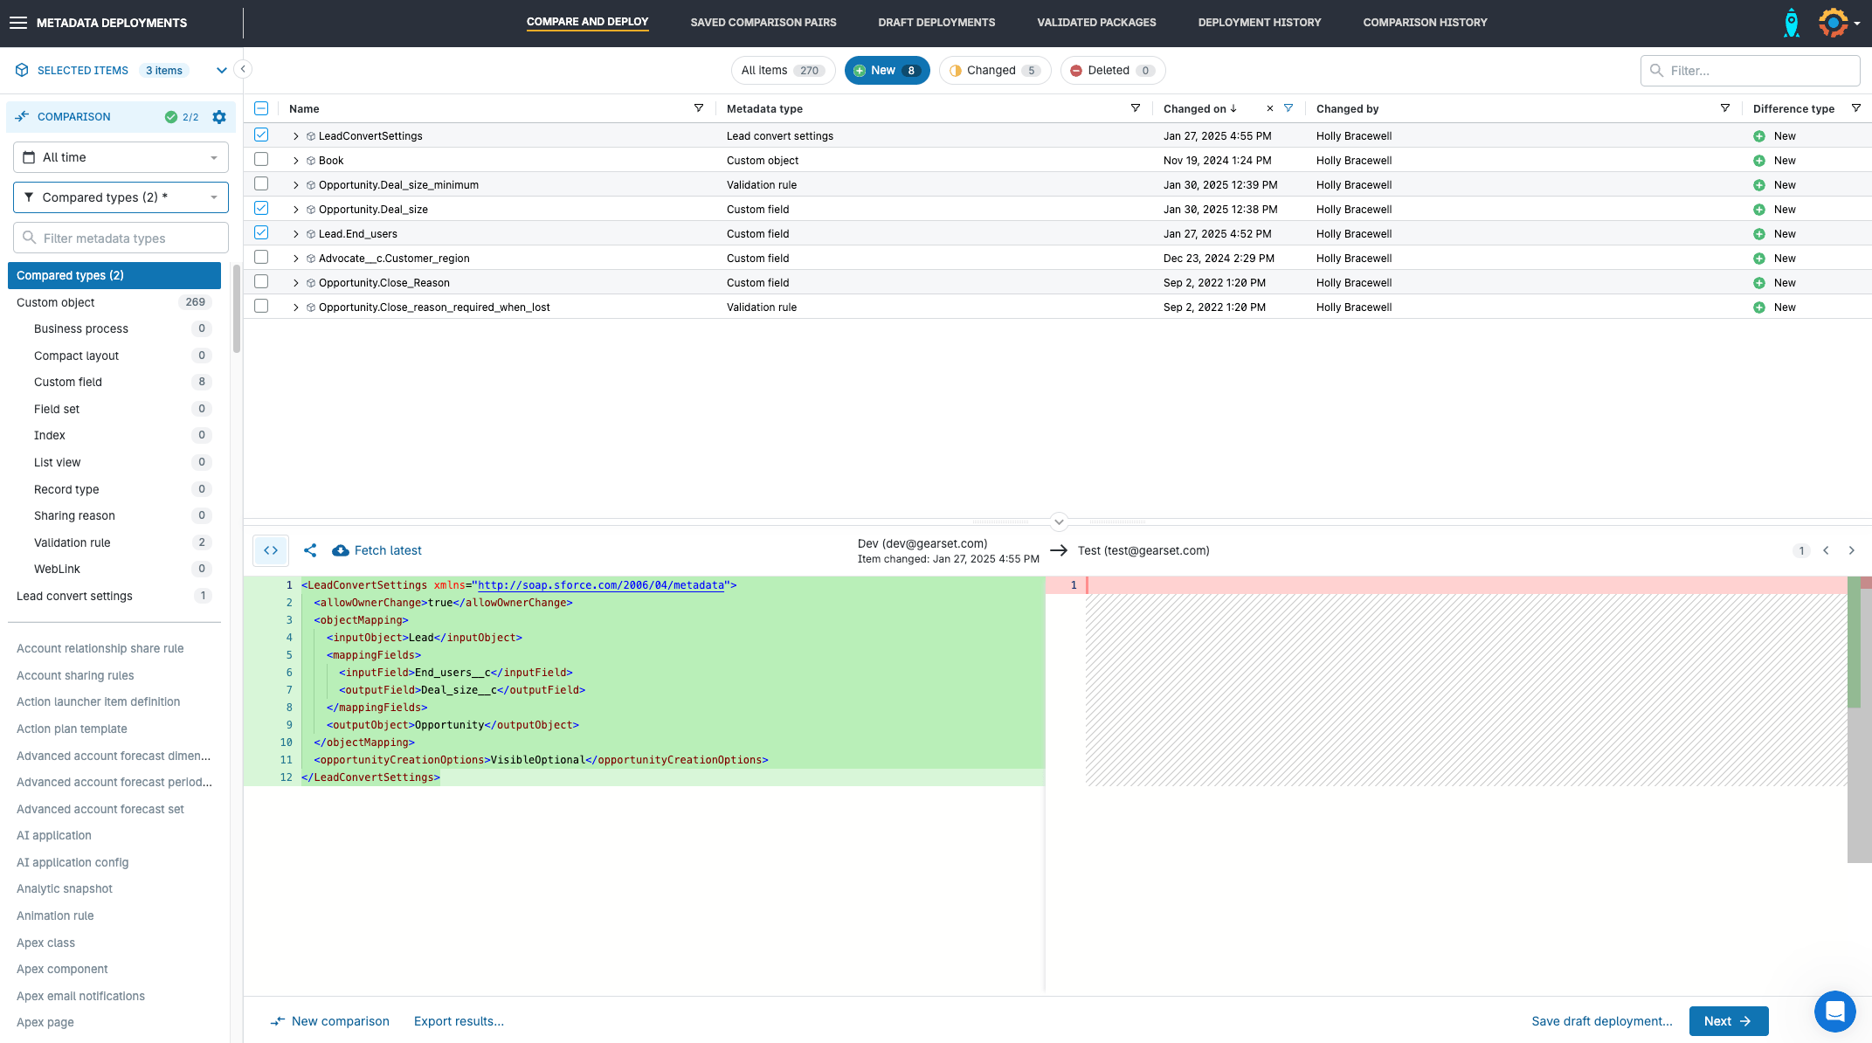Open the hamburger navigation menu
The image size is (1872, 1043).
click(18, 23)
